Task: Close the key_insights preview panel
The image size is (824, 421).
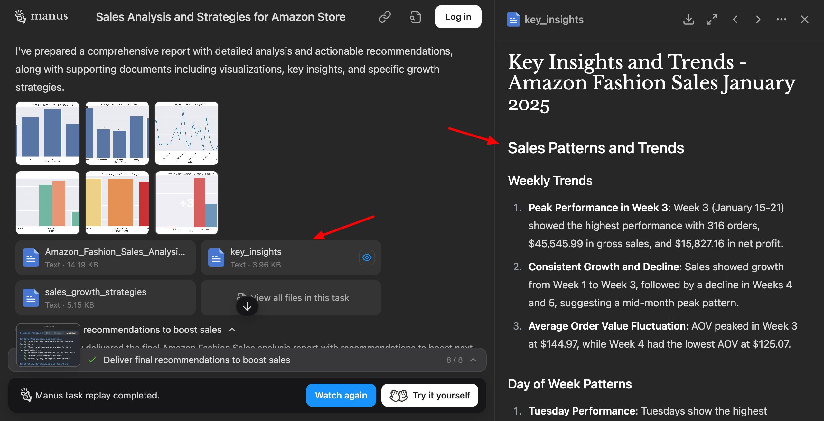Action: [804, 19]
